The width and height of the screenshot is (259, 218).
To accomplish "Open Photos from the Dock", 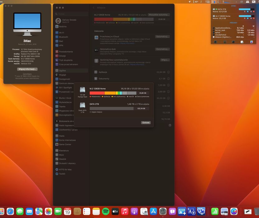I will click(x=48, y=211).
